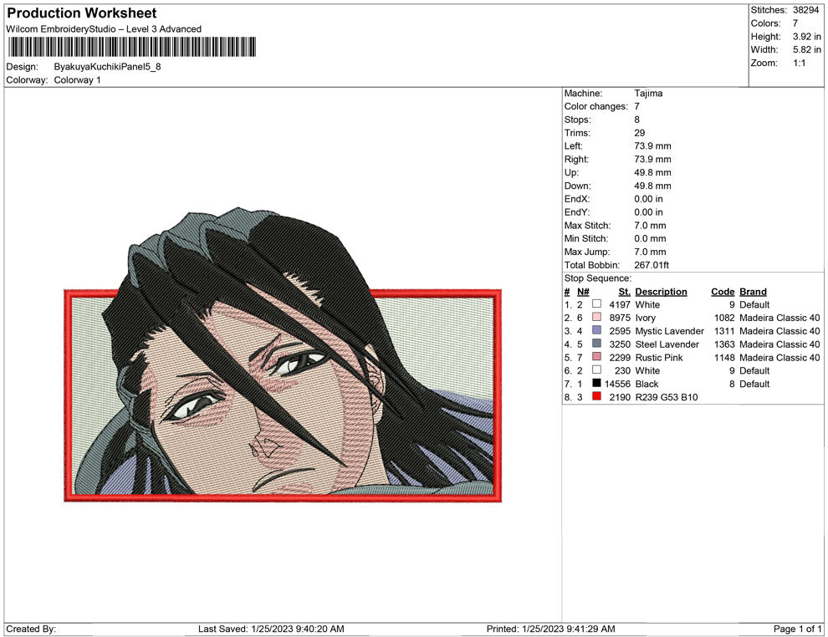Screen dimensions: 828x637
Task: Click the Height value 3.92 in
Action: pos(806,37)
